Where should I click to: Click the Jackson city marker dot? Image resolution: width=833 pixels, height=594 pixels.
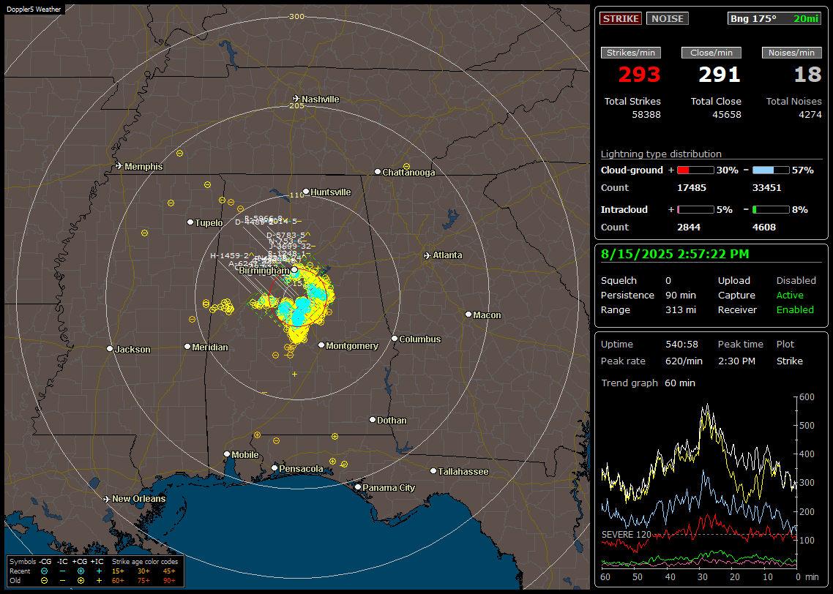pyautogui.click(x=110, y=349)
